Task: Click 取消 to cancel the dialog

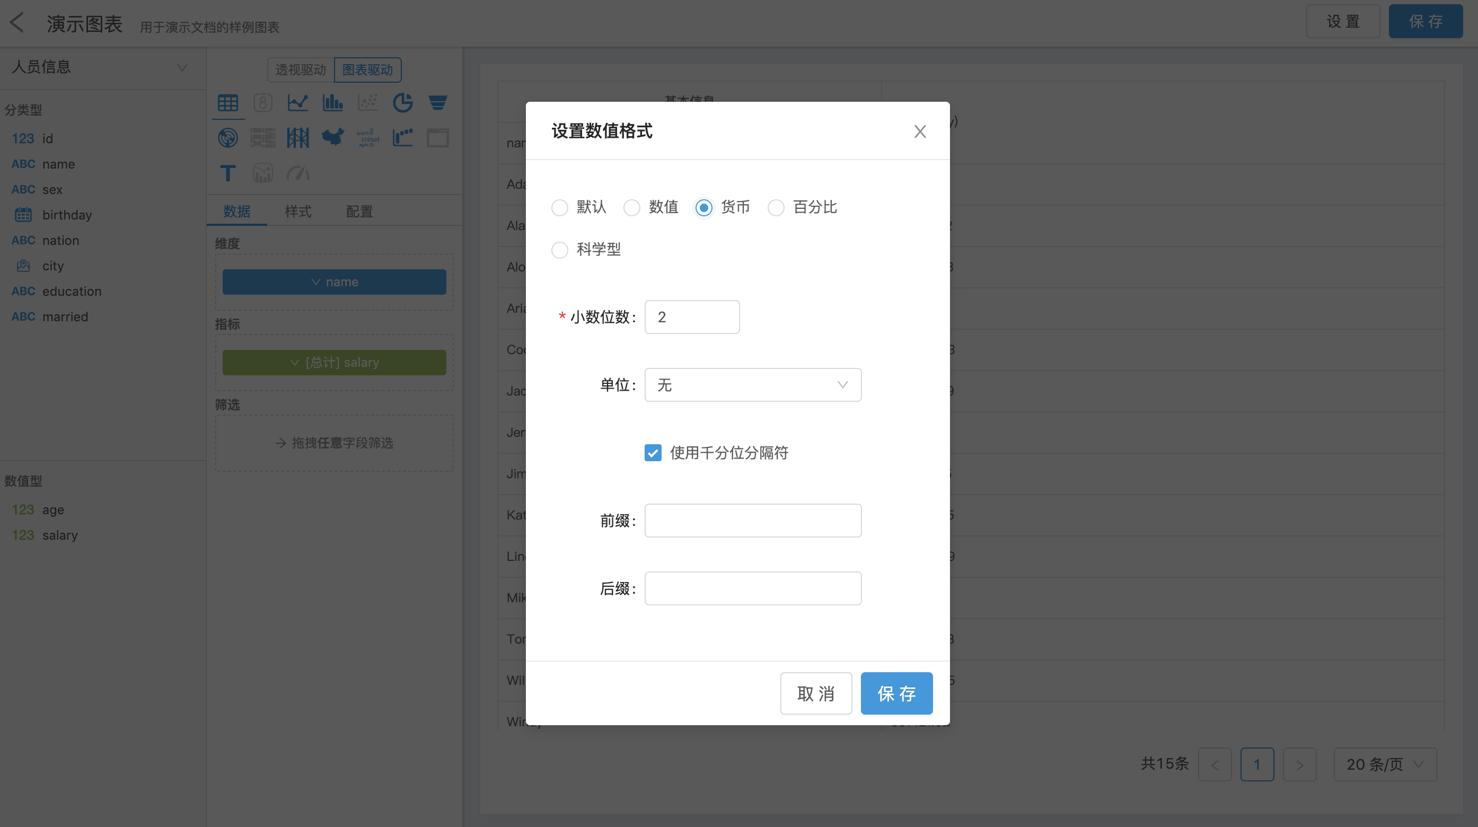Action: click(x=815, y=693)
